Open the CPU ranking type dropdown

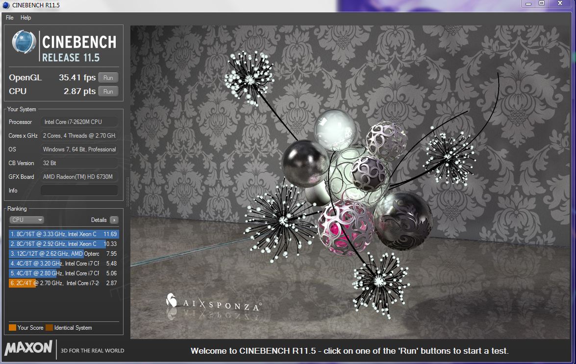tap(26, 220)
